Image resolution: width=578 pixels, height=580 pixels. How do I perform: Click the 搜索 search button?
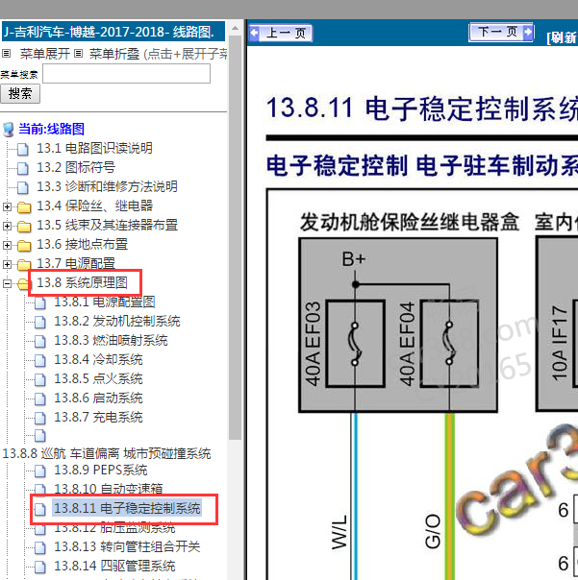tap(20, 93)
